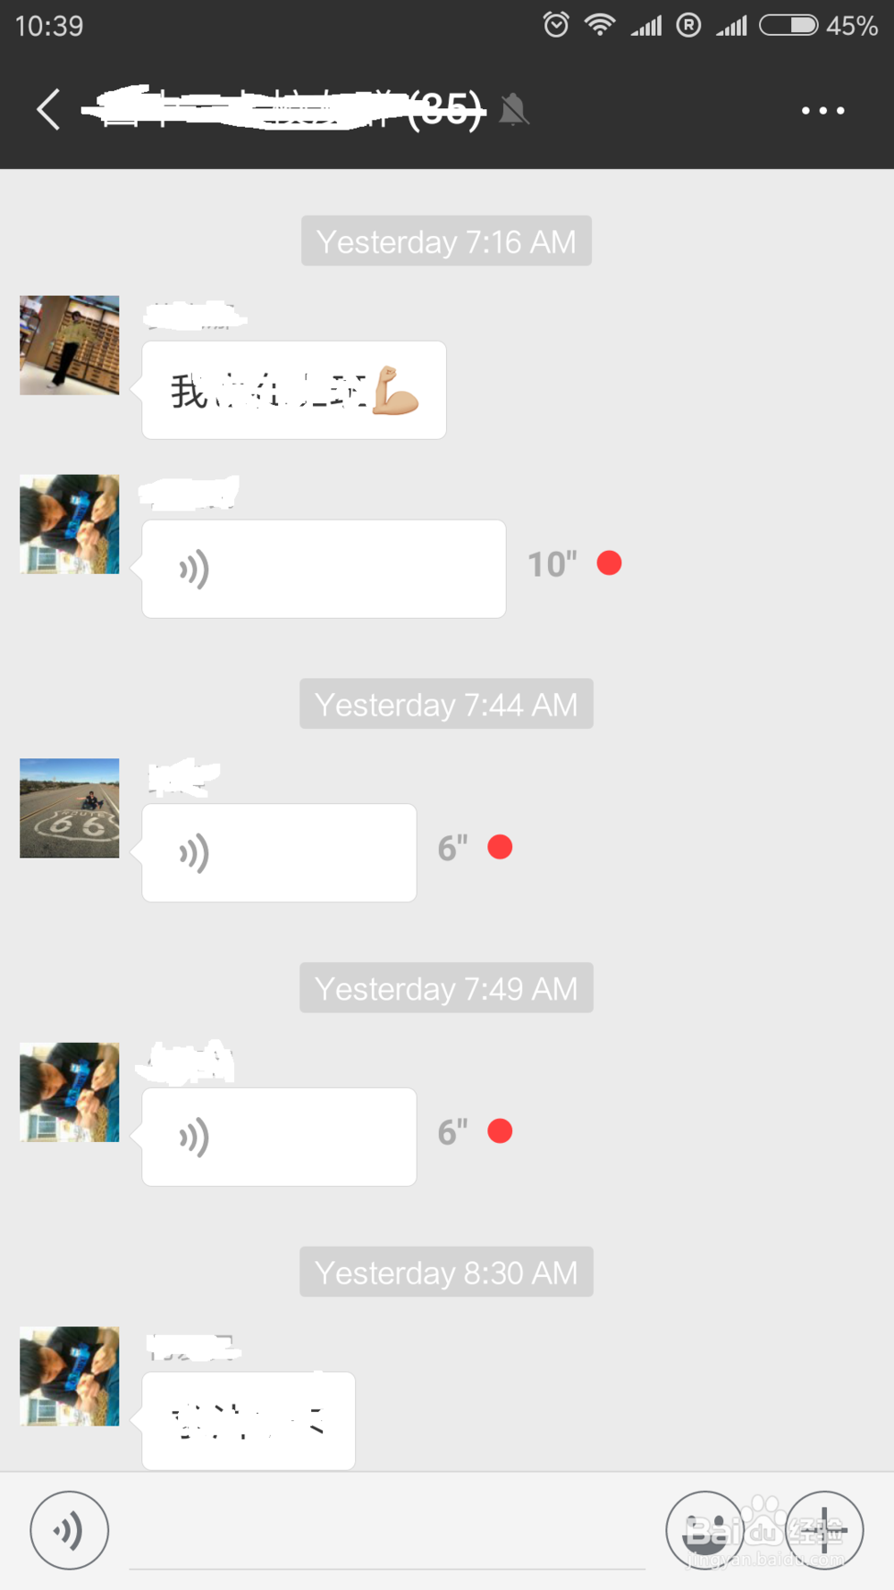Viewport: 894px width, 1590px height.
Task: Open avatar of the 10-second voice sender
Action: (x=70, y=524)
